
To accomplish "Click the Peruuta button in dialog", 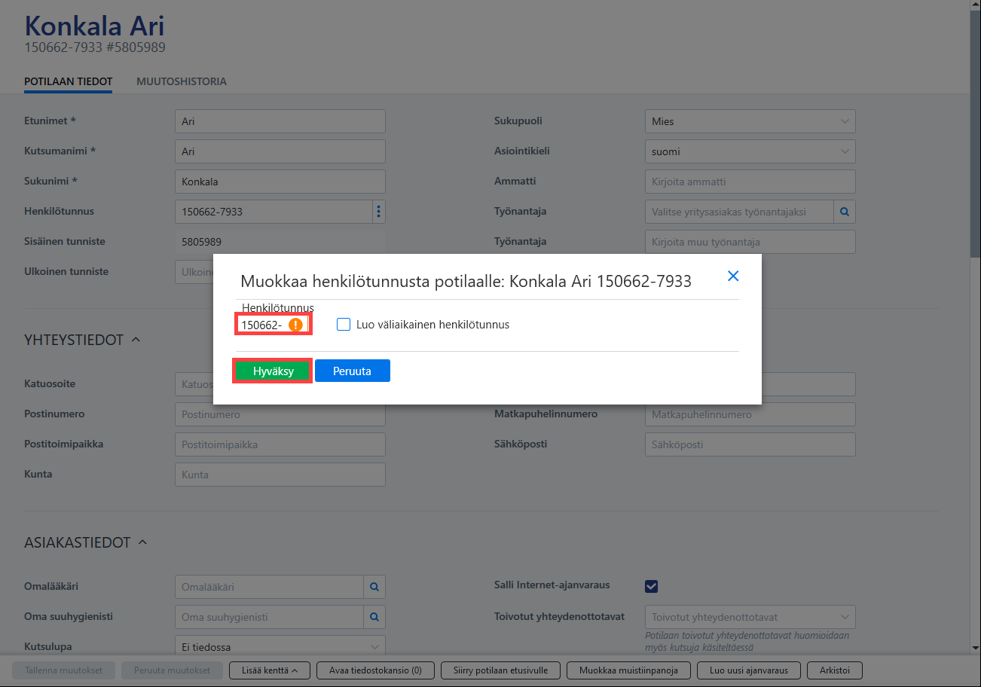I will click(353, 371).
